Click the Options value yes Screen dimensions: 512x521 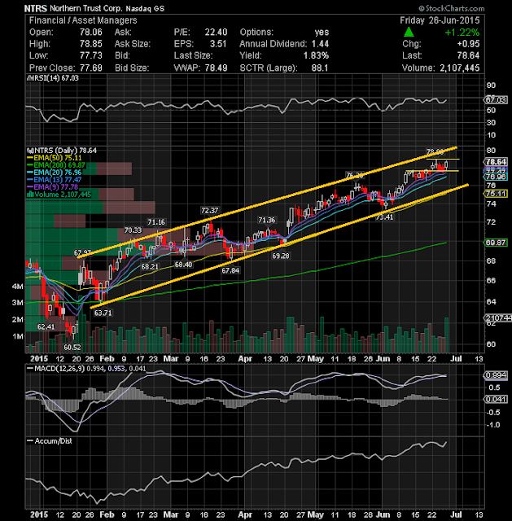point(322,33)
